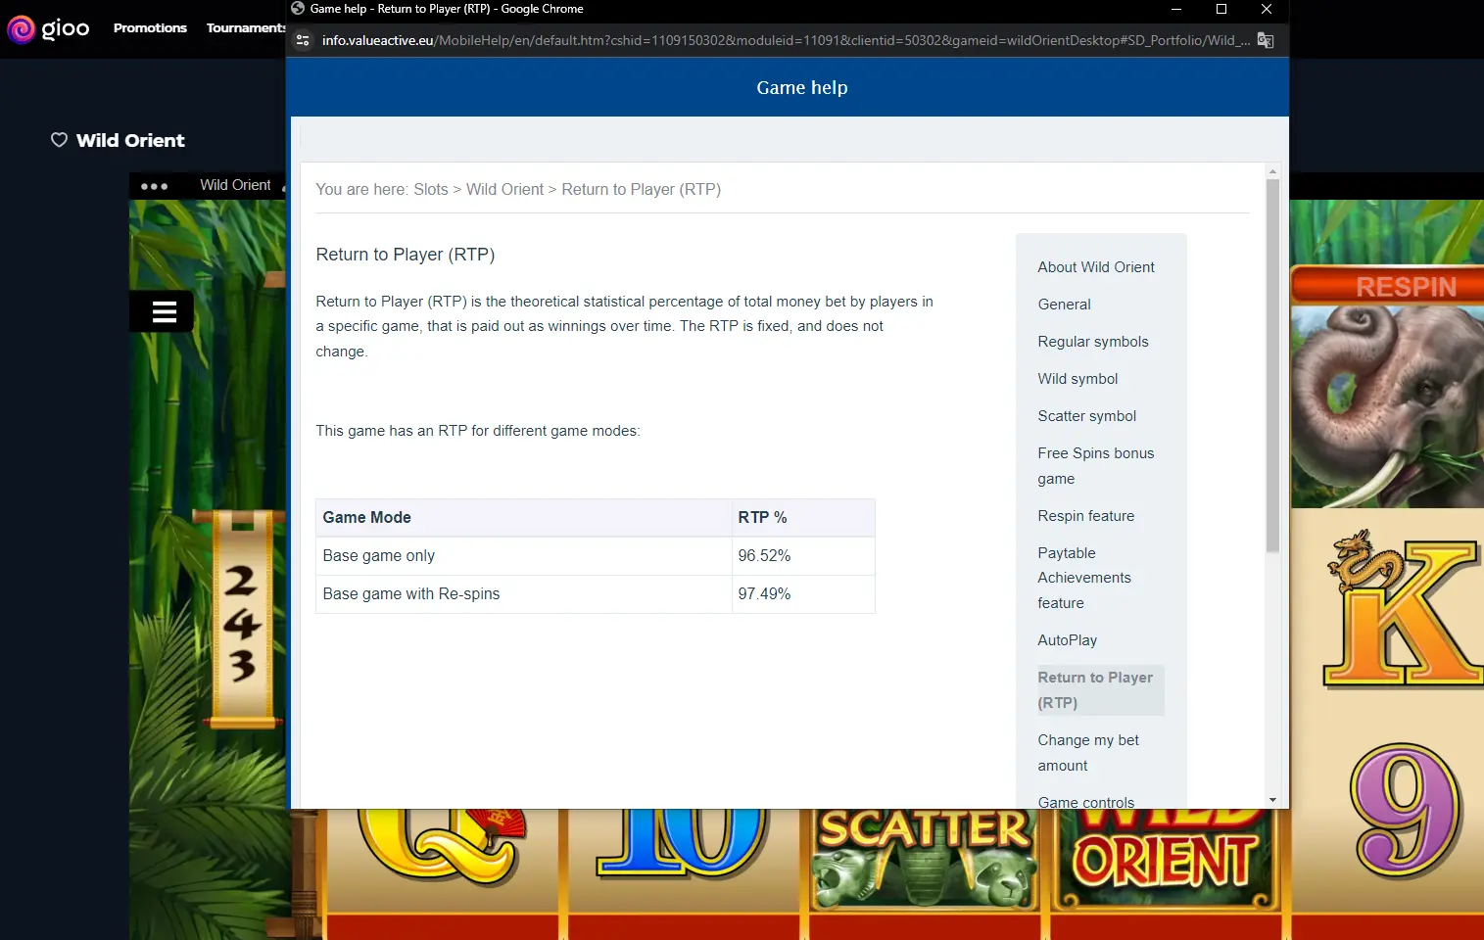
Task: Click the Wild Orient breadcrumb link
Action: coord(504,190)
